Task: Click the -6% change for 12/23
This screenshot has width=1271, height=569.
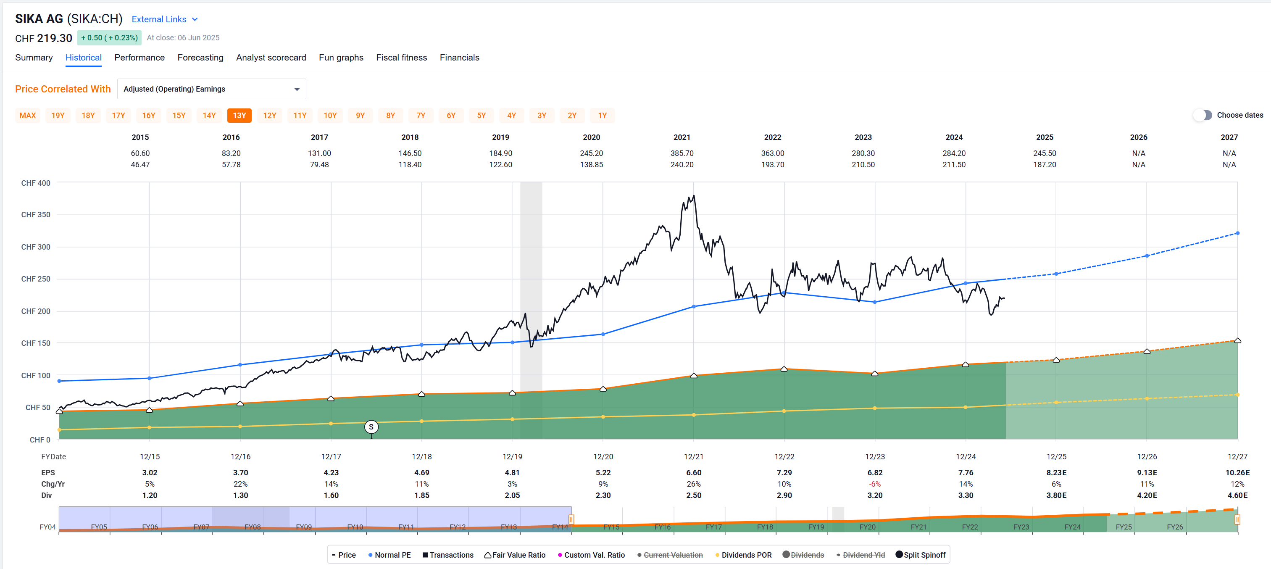Action: [875, 484]
